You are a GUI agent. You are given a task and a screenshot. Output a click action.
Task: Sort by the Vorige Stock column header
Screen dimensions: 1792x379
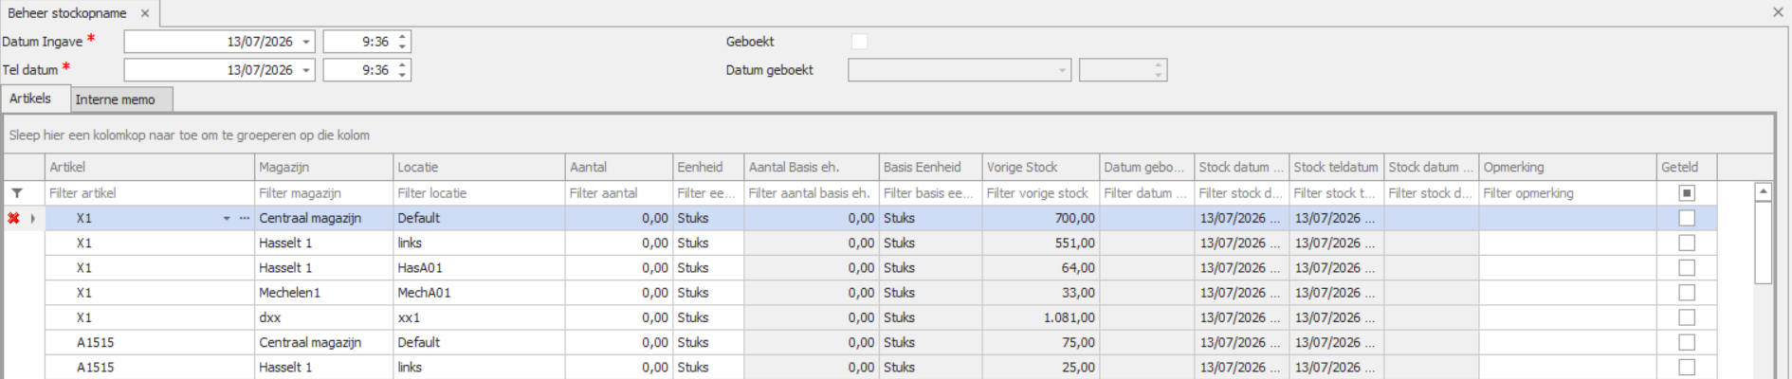coord(1041,167)
